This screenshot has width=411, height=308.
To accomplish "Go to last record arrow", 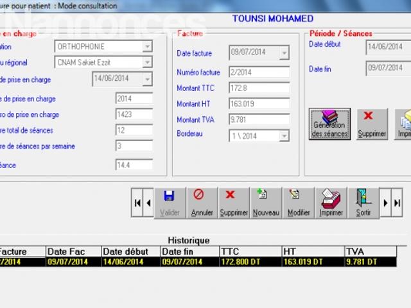I will [397, 203].
